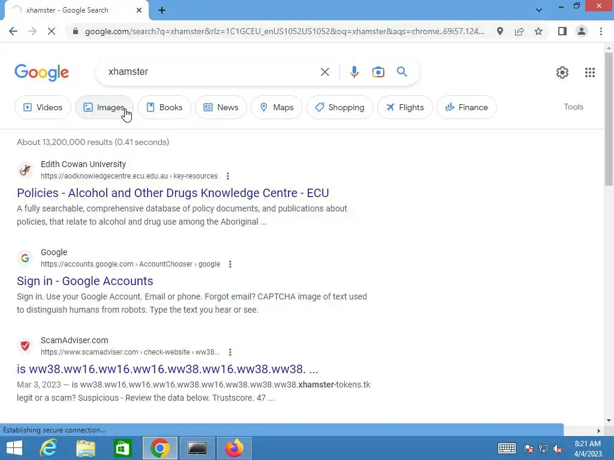Switch to Flights results
This screenshot has height=460, width=614.
(405, 107)
